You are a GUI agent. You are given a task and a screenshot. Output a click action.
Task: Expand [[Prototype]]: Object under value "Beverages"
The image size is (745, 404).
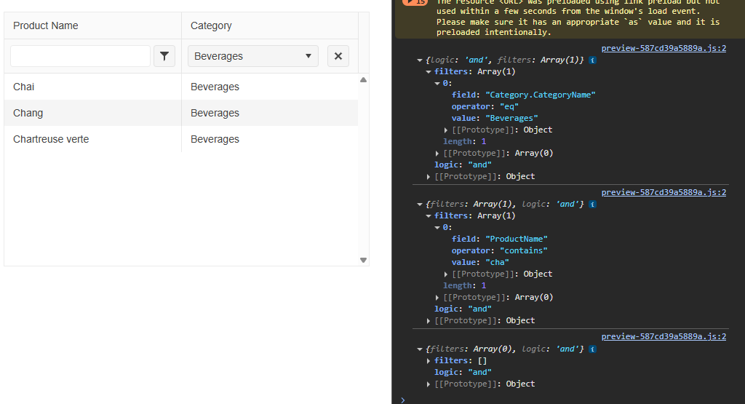pos(447,130)
